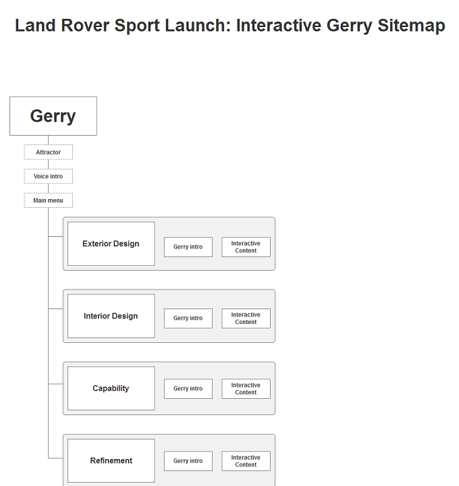Open Interactive Content for Refinement
Viewport: 459px width, 486px height.
pos(246,461)
